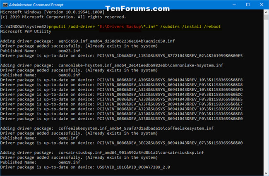Click the device line containing 'DEV_3EC2'
The width and height of the screenshot is (269, 176).
tap(121, 143)
